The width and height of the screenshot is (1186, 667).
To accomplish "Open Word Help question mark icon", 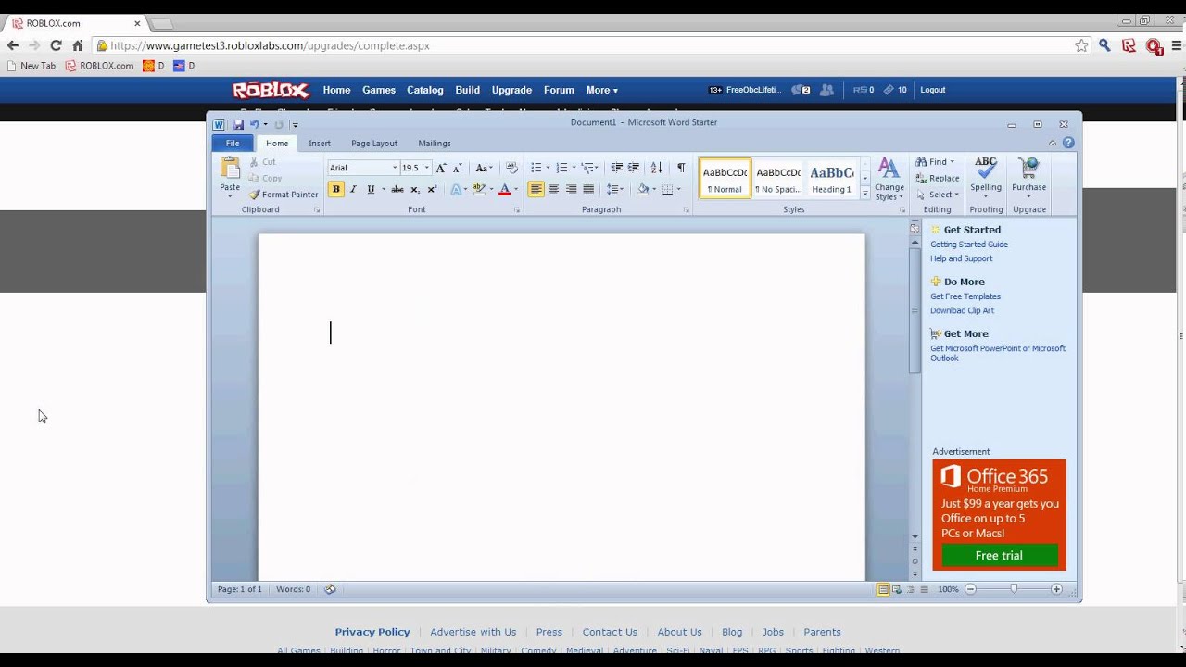I will [1068, 143].
